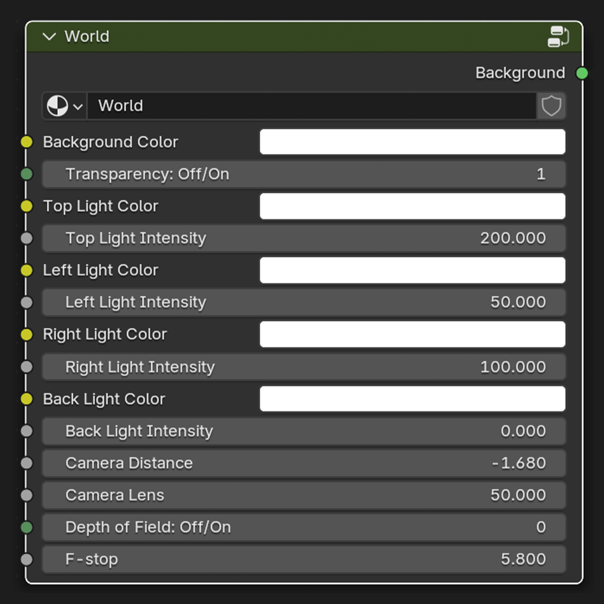Click the F-stop gray input socket
The image size is (604, 604).
tap(27, 559)
